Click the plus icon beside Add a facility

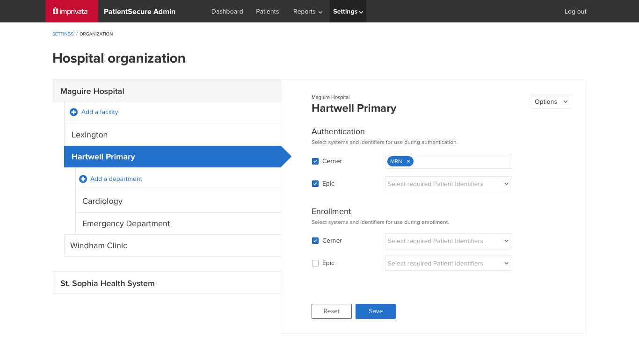click(73, 112)
